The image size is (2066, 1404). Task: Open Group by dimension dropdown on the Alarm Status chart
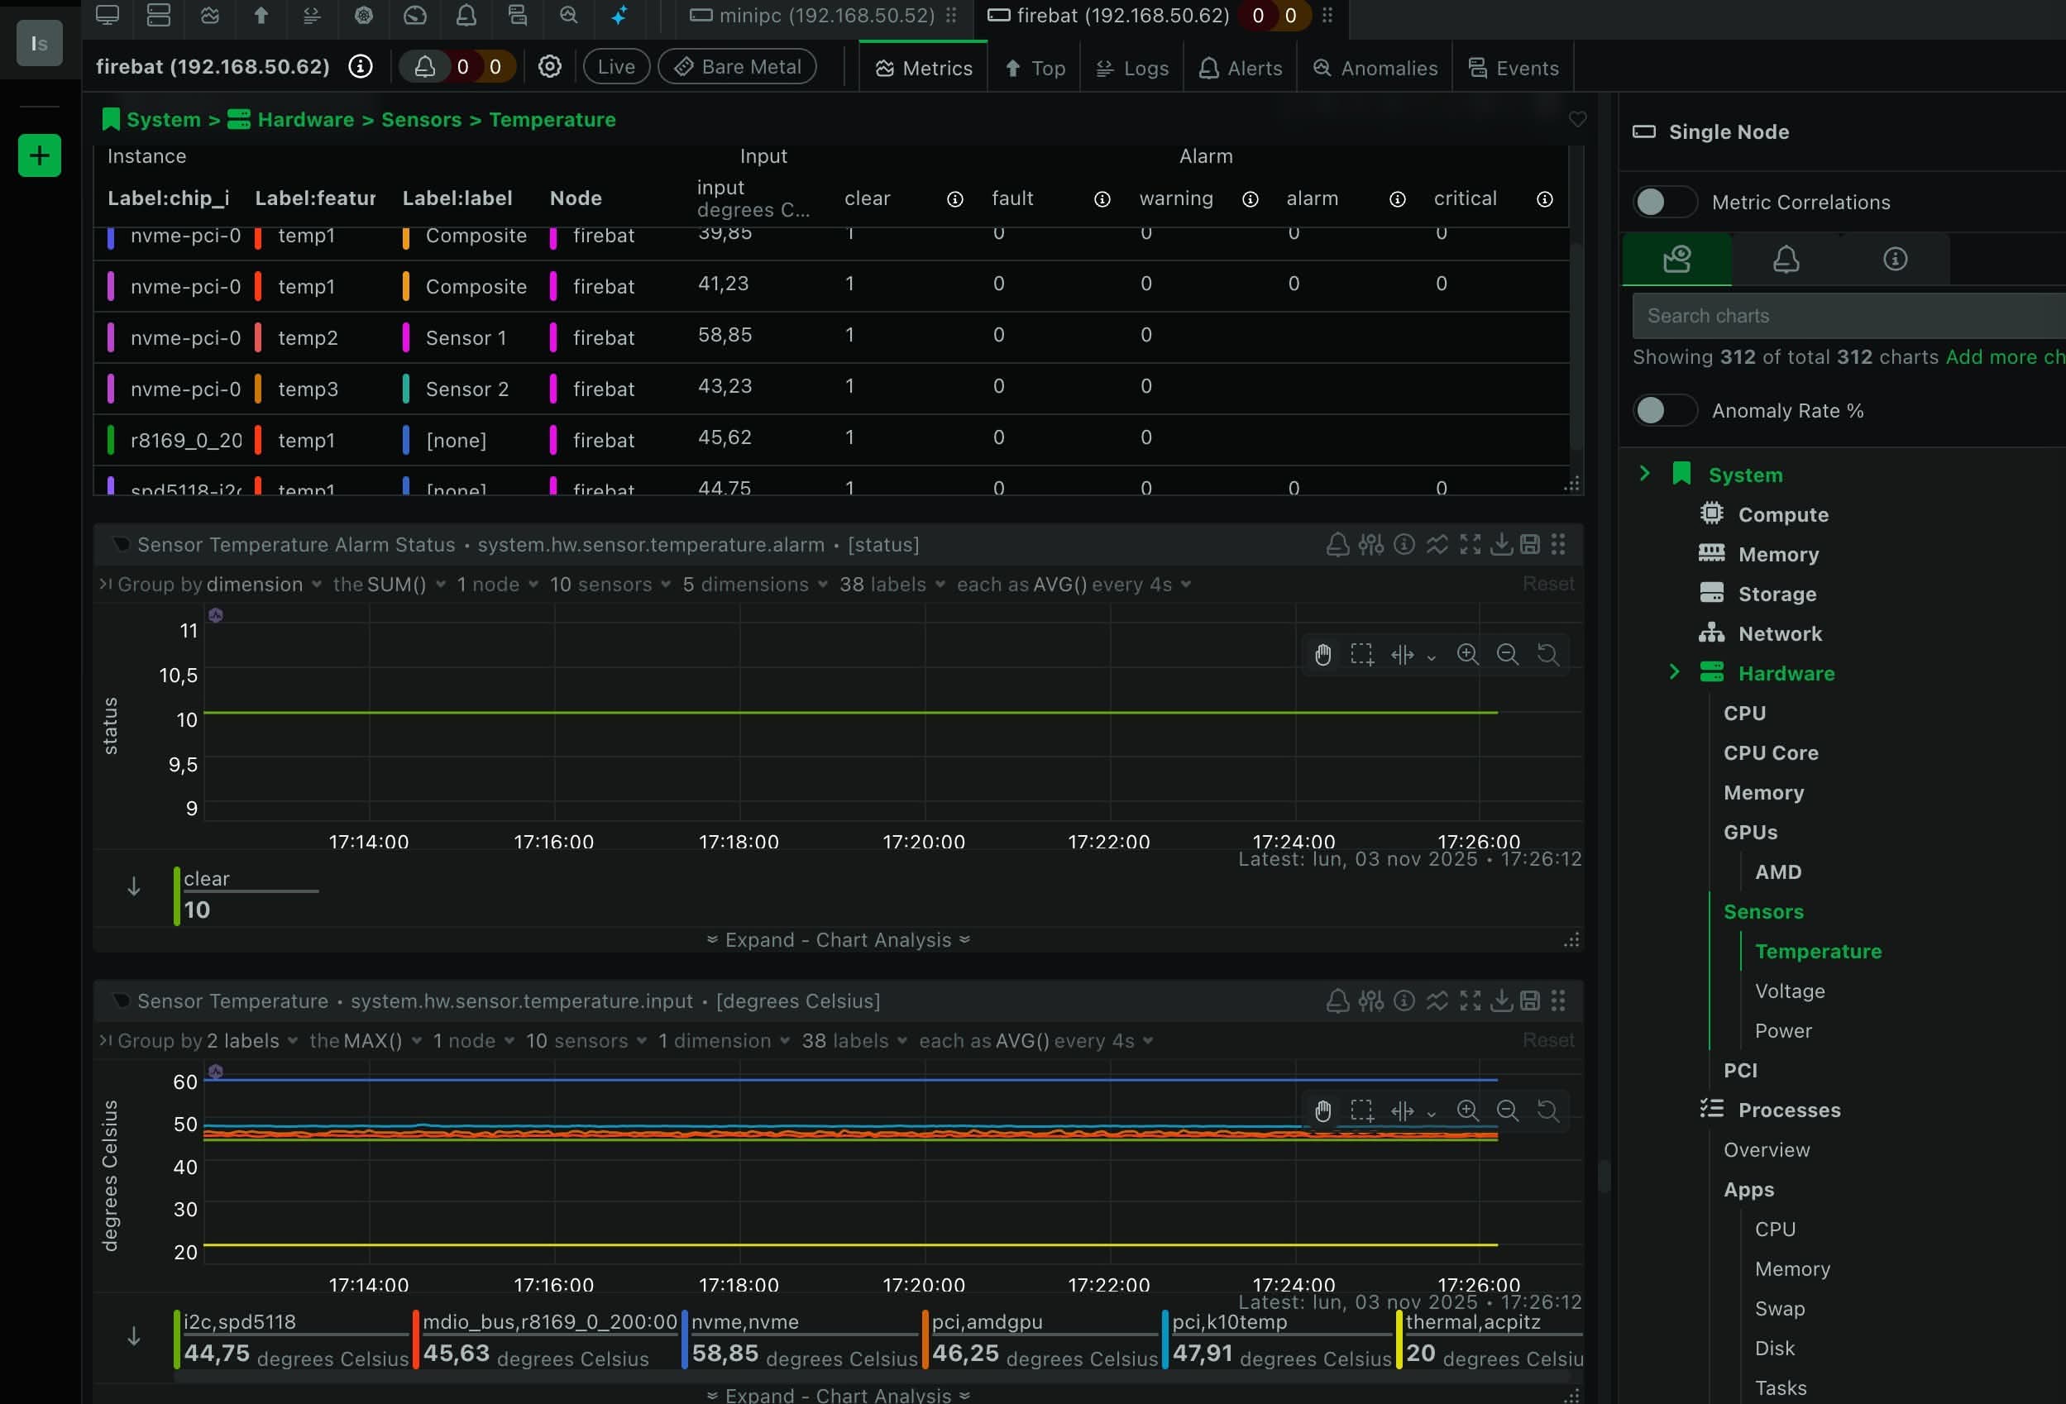tap(263, 585)
